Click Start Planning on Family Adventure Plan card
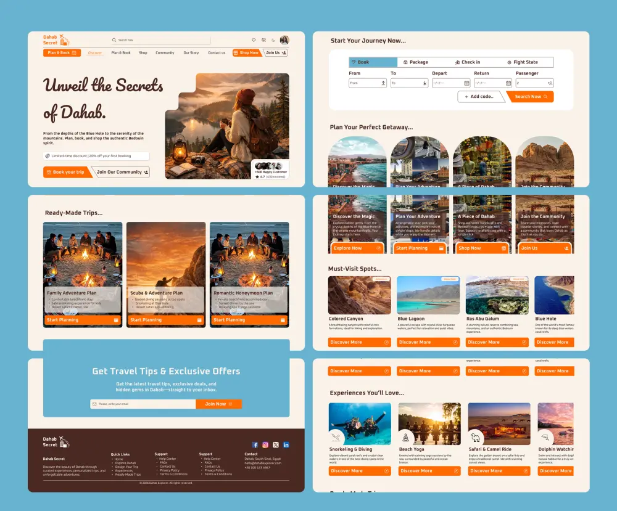Screen dimensions: 617x511 click(x=83, y=320)
